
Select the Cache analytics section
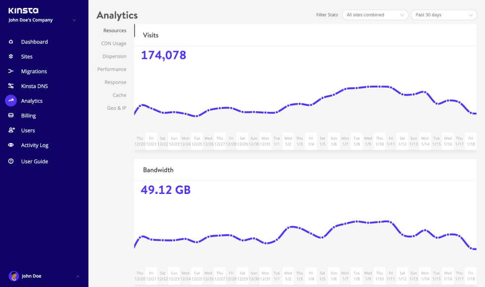pyautogui.click(x=120, y=95)
